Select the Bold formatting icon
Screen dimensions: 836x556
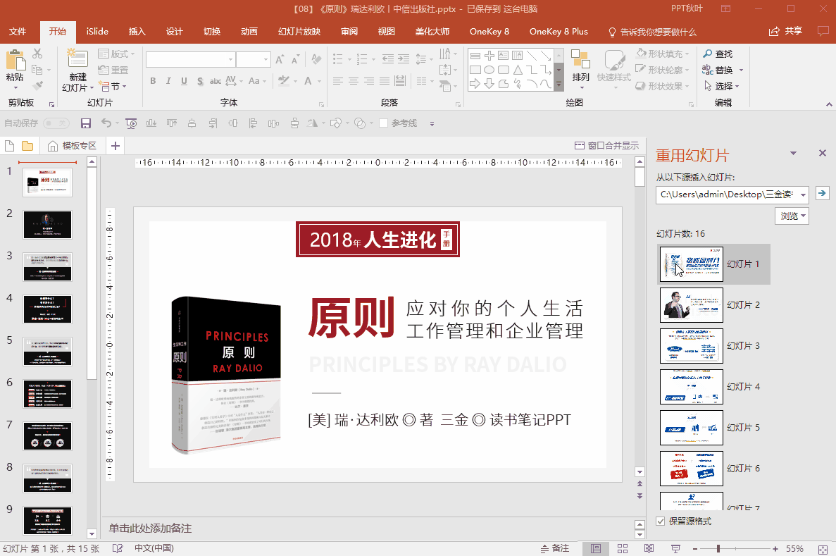tap(153, 81)
